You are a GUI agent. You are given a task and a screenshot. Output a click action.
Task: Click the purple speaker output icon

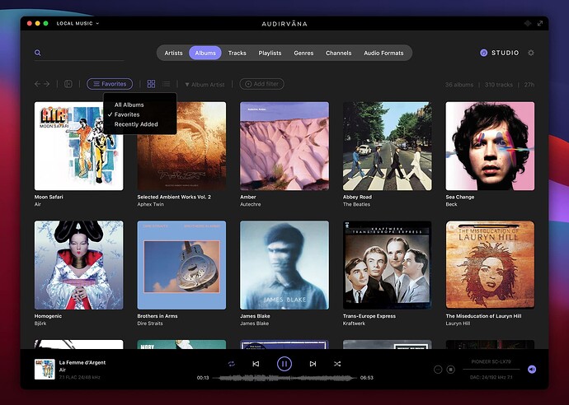point(532,369)
